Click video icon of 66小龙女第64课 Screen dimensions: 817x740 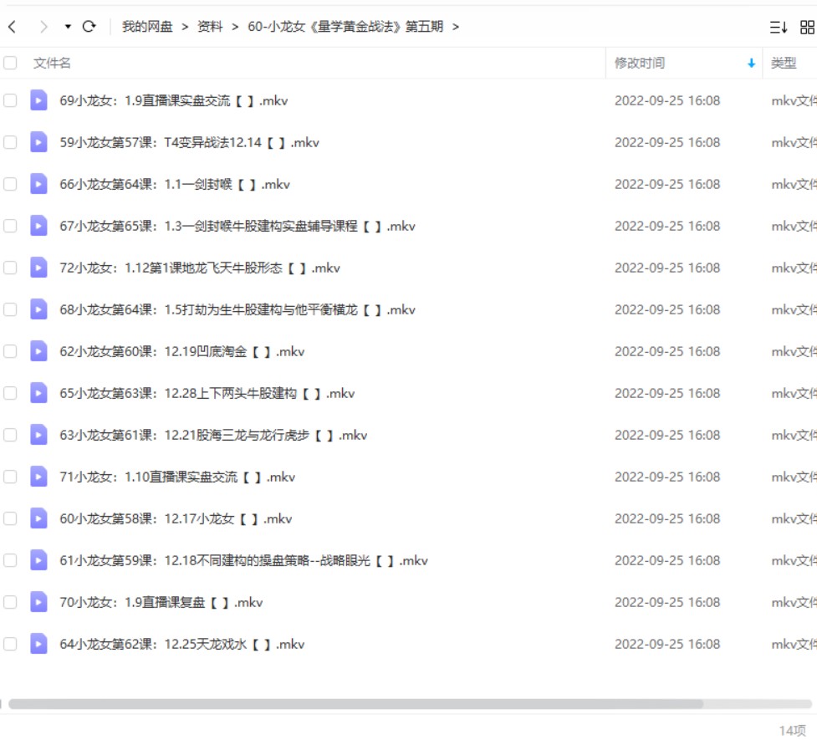[38, 183]
